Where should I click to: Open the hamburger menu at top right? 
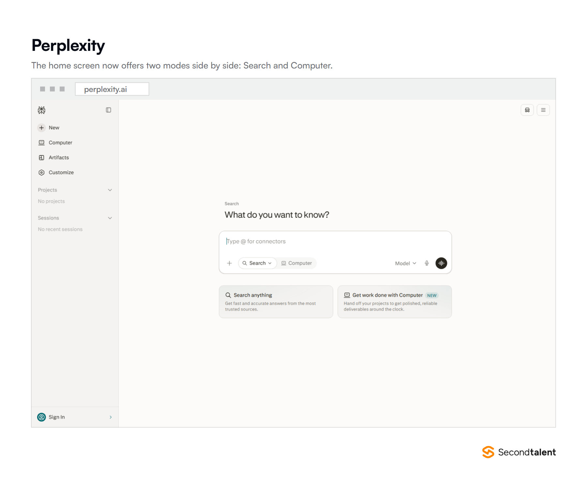click(543, 110)
